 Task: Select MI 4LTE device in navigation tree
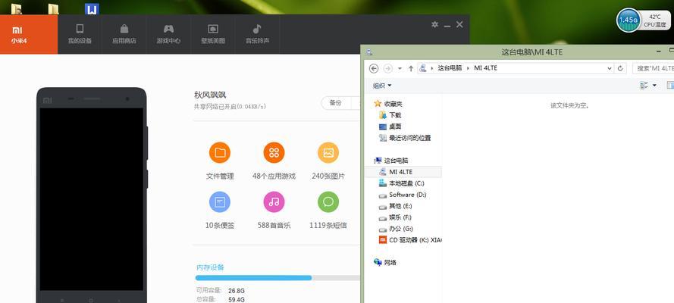(x=403, y=172)
